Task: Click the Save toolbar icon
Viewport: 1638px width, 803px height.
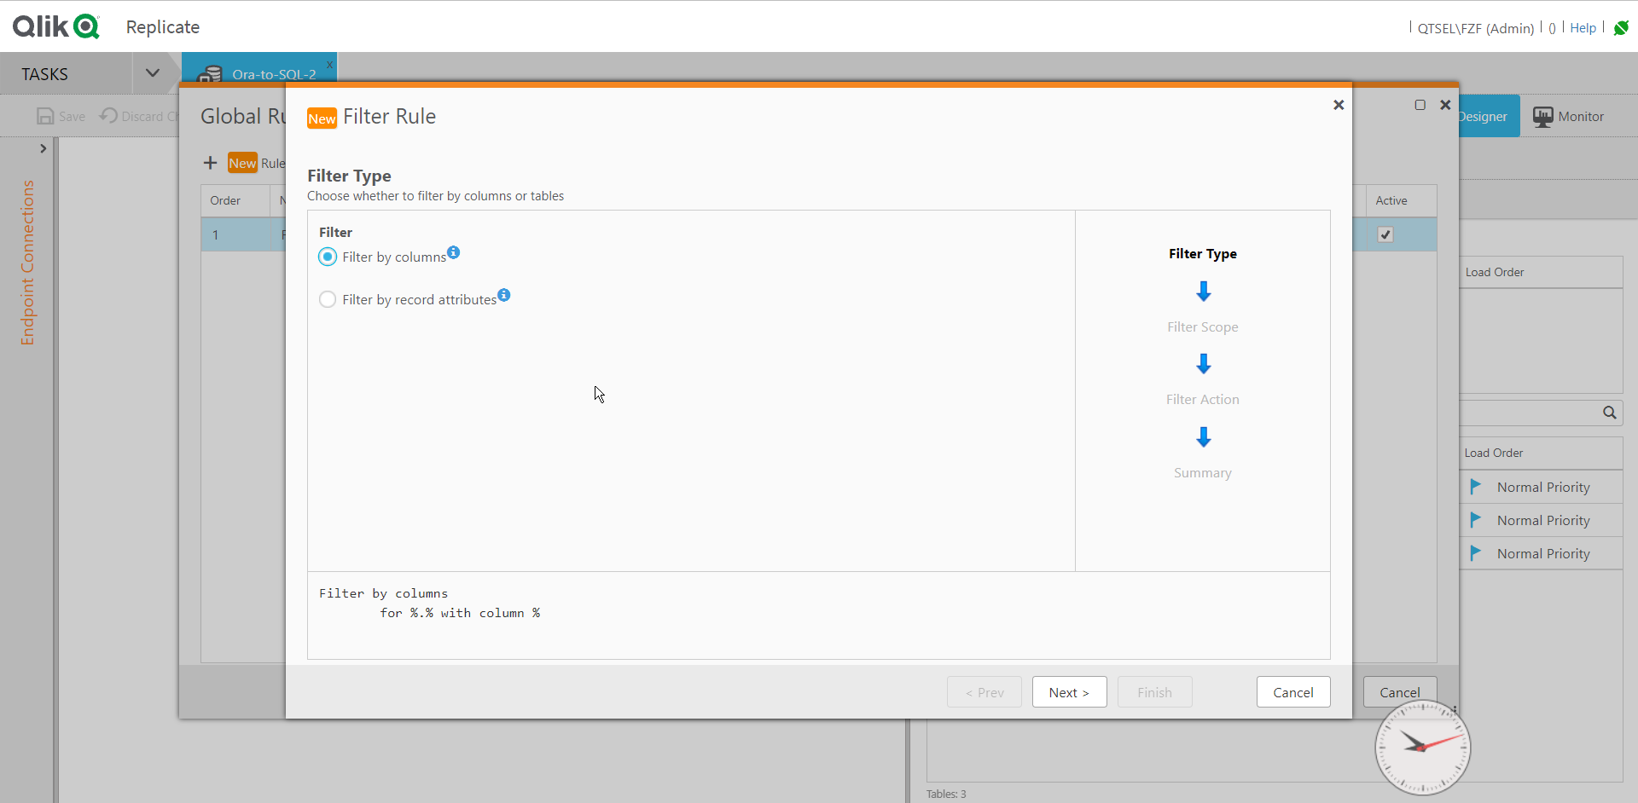Action: coord(45,117)
